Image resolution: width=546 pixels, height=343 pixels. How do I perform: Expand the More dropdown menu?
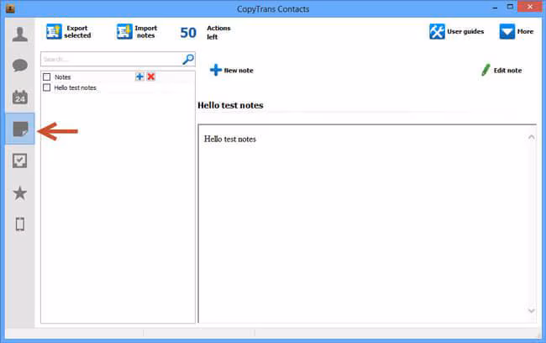pyautogui.click(x=517, y=31)
